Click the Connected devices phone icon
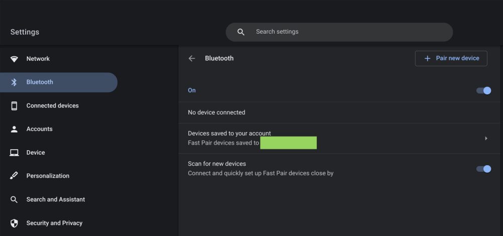503x236 pixels. coord(14,106)
